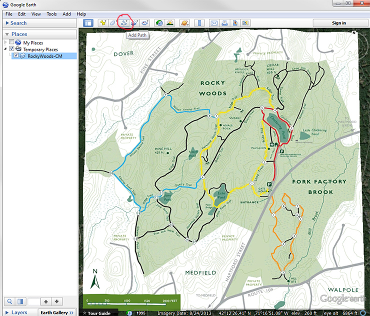
Task: Toggle the Temporary Places checkbox
Action: 12,49
